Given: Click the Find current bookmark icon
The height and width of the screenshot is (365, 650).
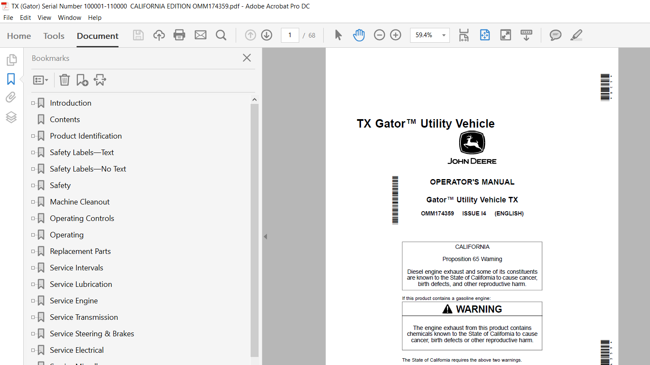Looking at the screenshot, I should coord(100,80).
